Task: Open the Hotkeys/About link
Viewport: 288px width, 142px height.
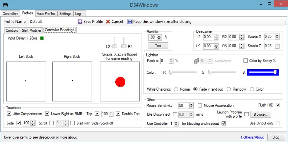Action: tap(252, 137)
